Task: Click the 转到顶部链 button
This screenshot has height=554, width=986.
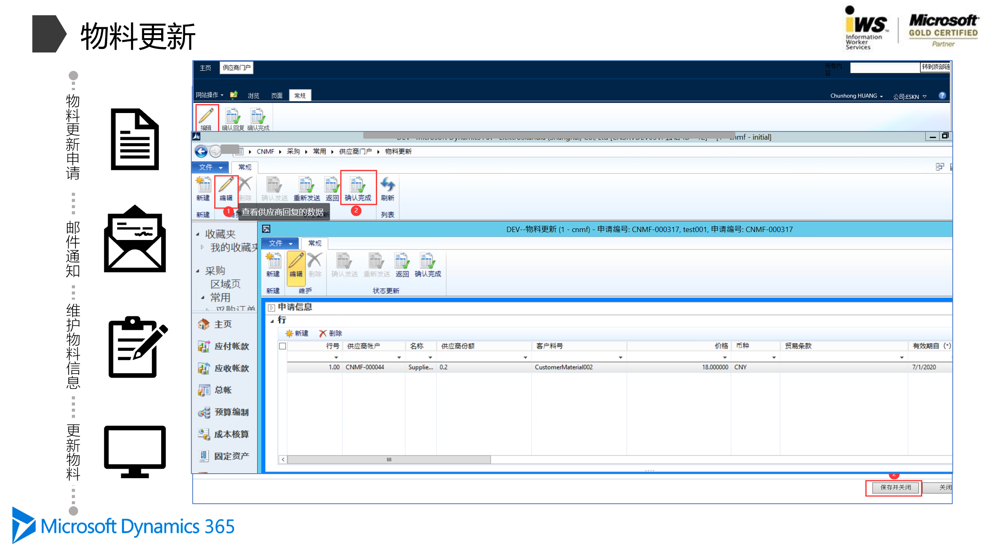Action: (935, 67)
